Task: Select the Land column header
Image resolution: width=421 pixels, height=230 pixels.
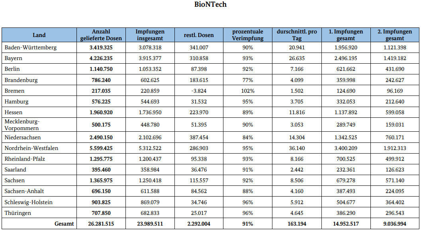Action: pyautogui.click(x=39, y=35)
